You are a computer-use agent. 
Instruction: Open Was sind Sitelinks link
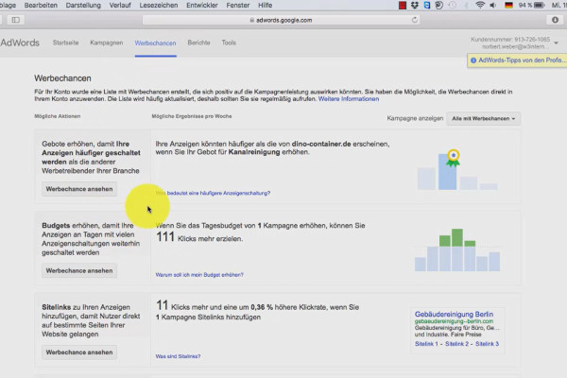point(178,356)
